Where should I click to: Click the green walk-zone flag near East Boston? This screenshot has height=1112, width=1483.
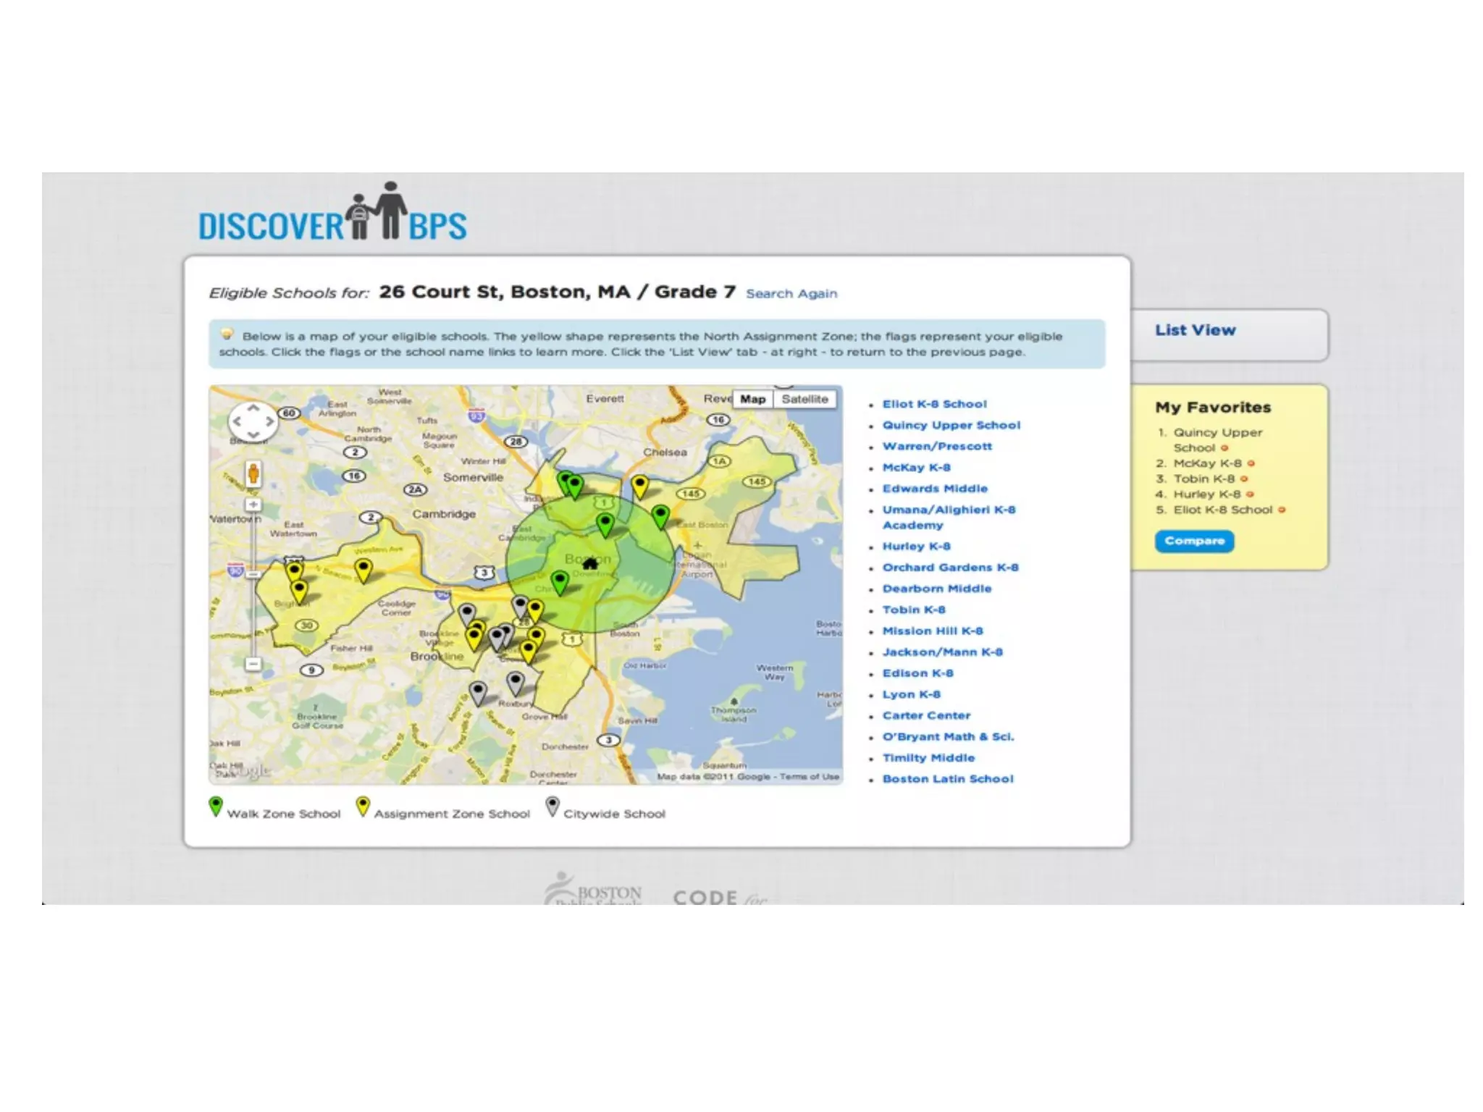point(660,515)
